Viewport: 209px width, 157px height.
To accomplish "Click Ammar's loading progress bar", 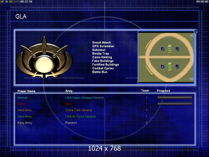I will click(175, 98).
